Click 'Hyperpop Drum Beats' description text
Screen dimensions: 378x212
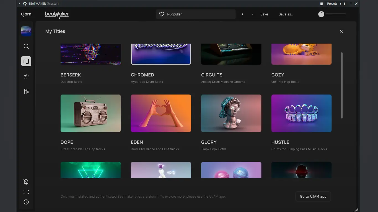coord(147,82)
